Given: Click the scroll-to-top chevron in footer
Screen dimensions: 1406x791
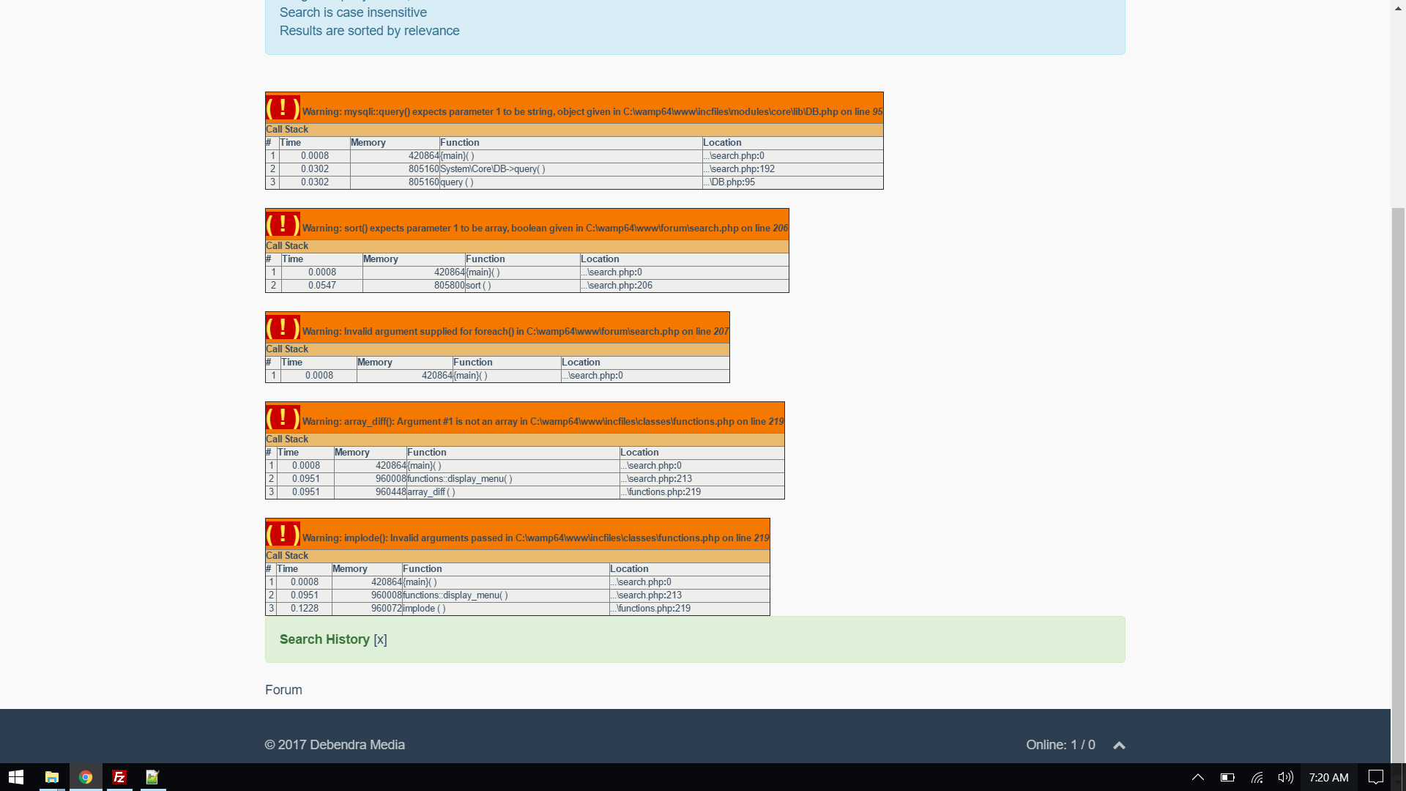Looking at the screenshot, I should [x=1119, y=746].
